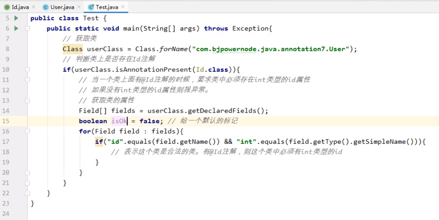Click the Field[] type on line 14
This screenshot has width=439, height=220.
pyautogui.click(x=93, y=111)
